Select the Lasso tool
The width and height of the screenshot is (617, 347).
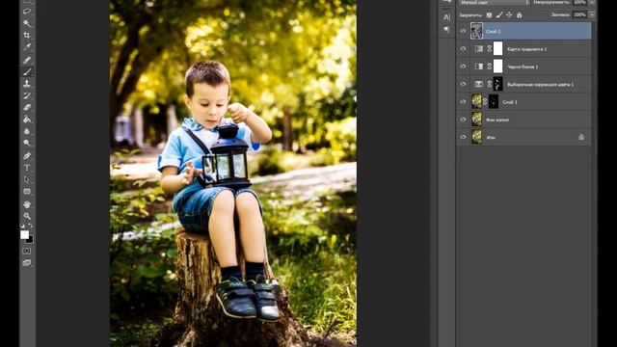pos(27,11)
